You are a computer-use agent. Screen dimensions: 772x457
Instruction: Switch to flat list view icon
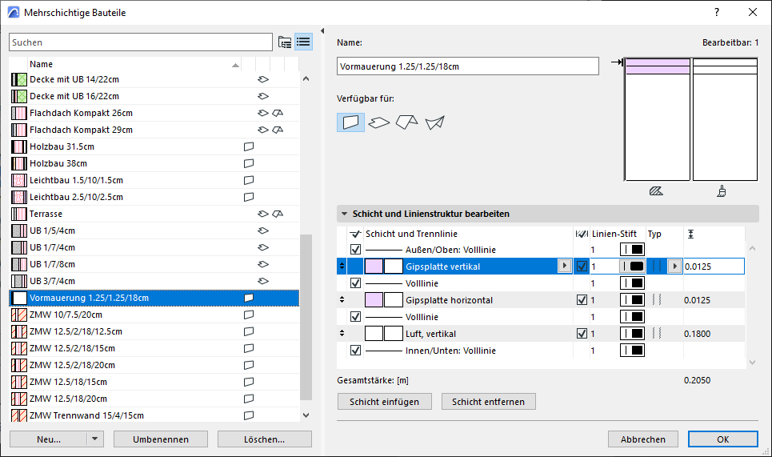(303, 42)
